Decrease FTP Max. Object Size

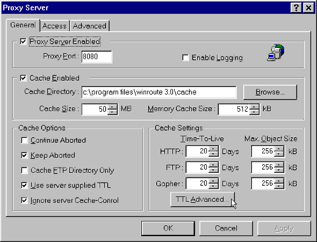279,170
